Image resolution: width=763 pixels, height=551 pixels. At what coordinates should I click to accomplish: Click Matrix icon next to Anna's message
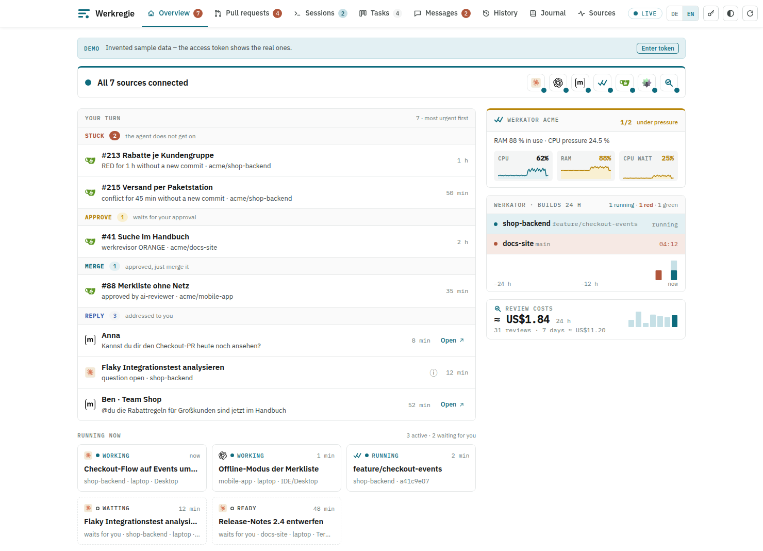click(x=90, y=340)
